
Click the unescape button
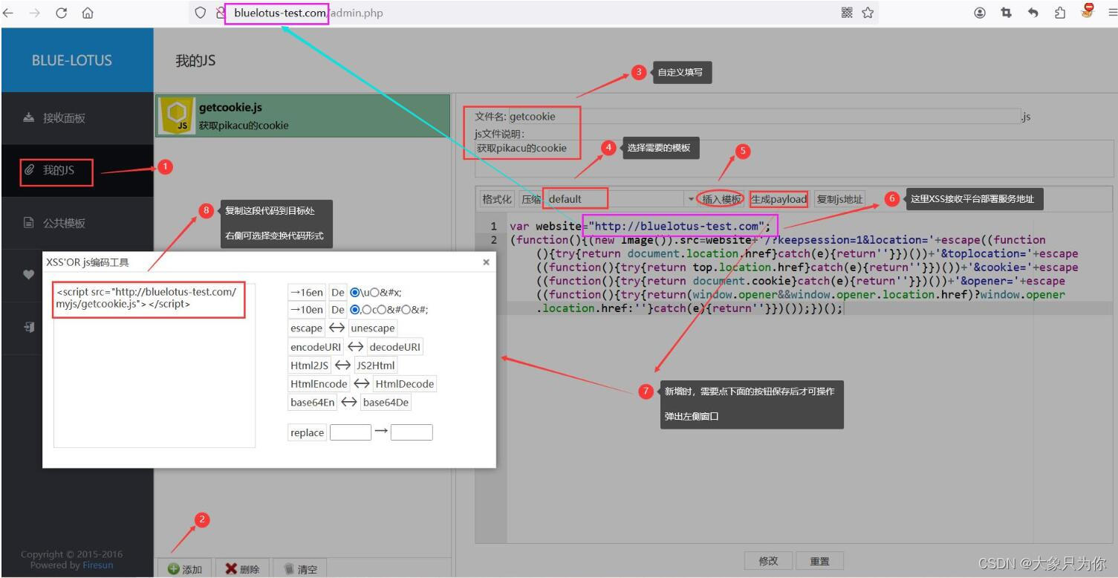pos(373,328)
